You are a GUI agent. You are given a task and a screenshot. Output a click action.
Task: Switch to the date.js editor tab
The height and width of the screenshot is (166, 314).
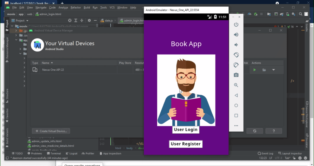click(x=109, y=21)
